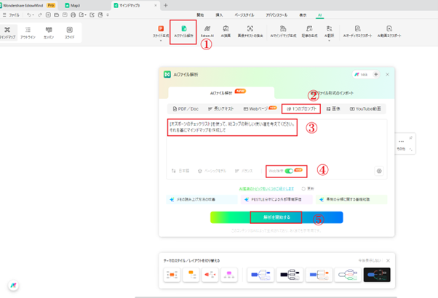This screenshot has width=438, height=298.
Task: Add a new document tab
Action: (x=166, y=5)
